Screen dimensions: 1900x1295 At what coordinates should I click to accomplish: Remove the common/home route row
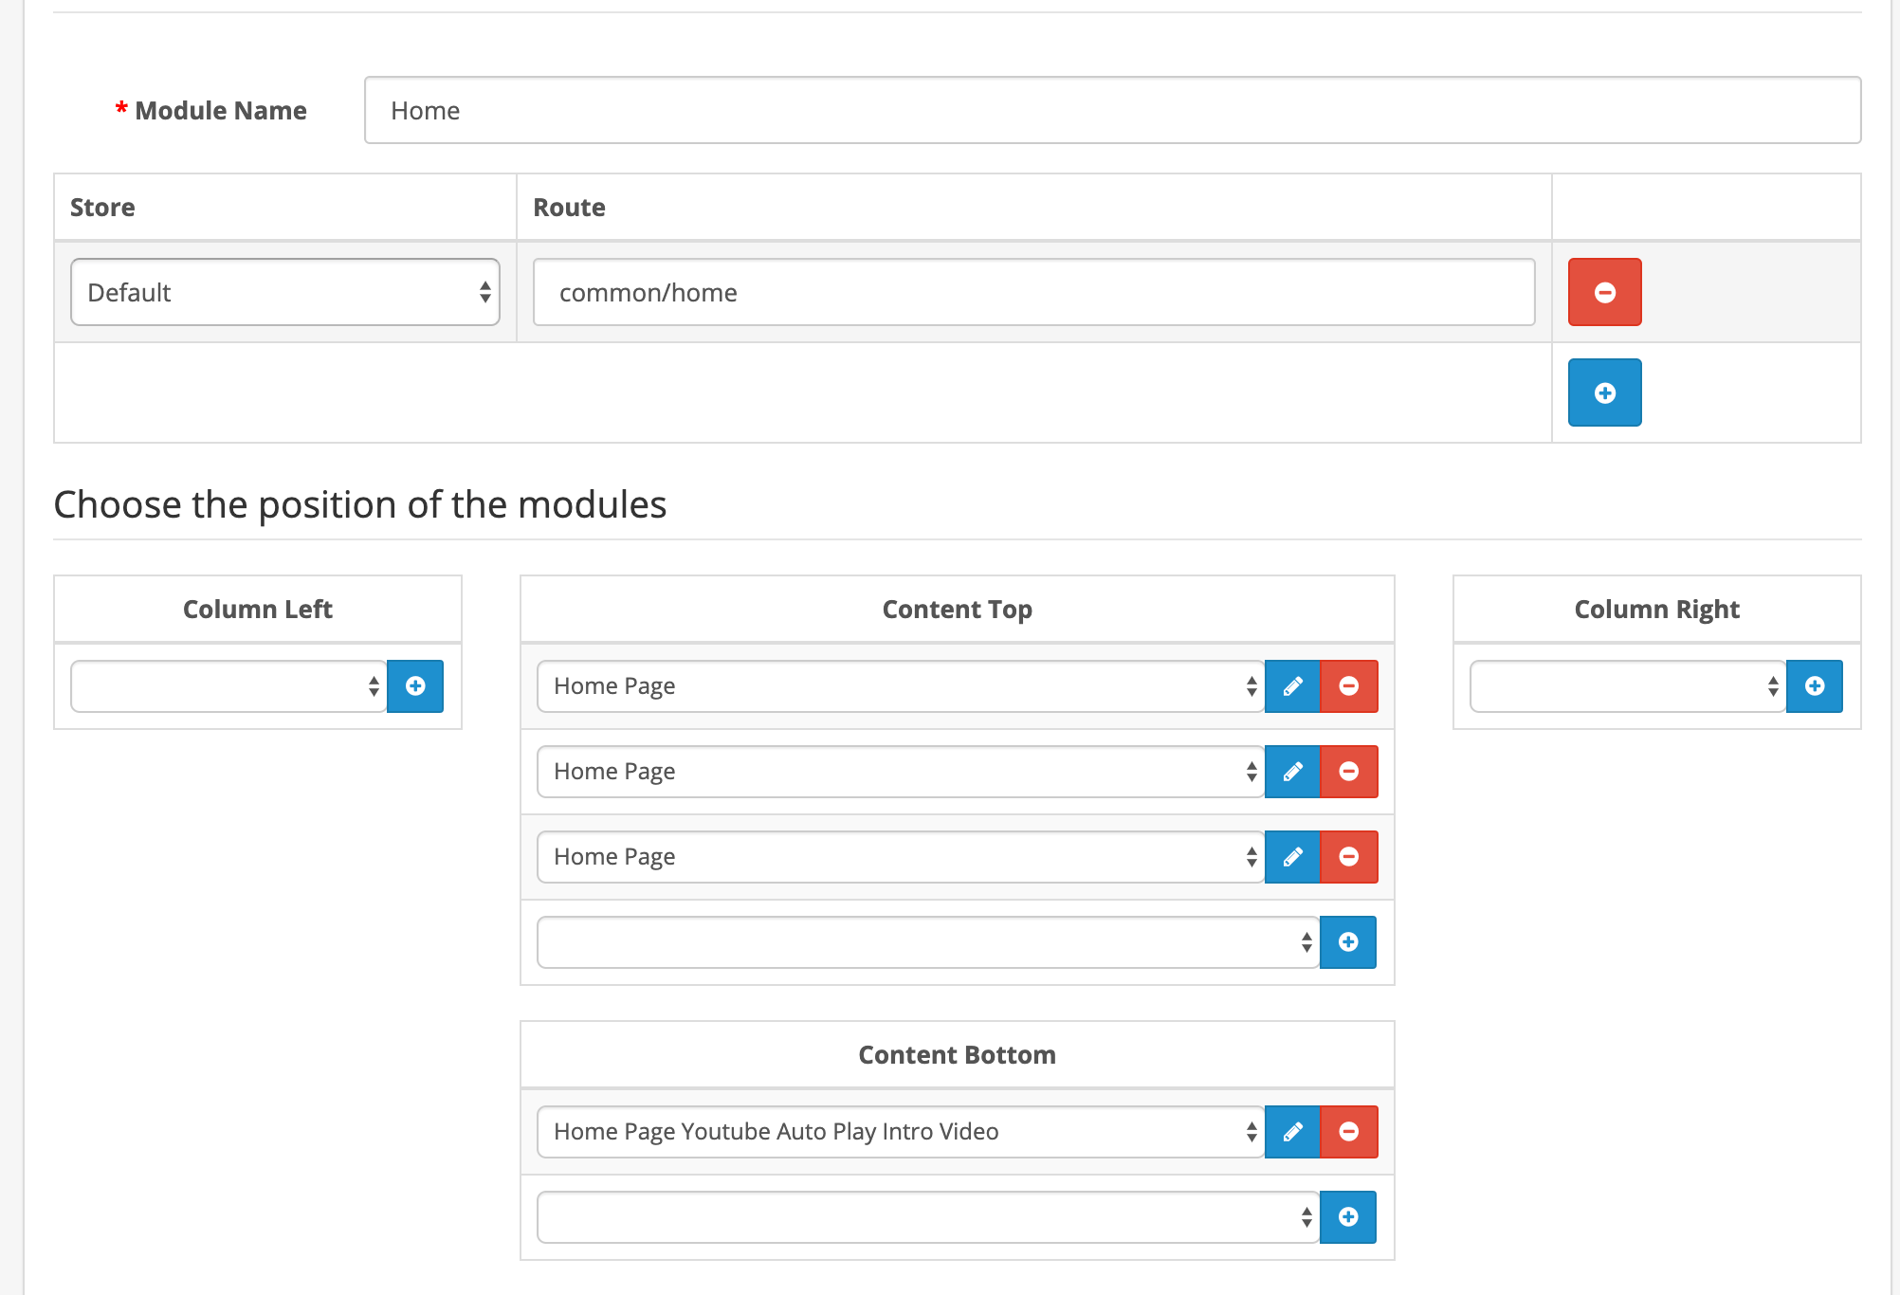1604,292
